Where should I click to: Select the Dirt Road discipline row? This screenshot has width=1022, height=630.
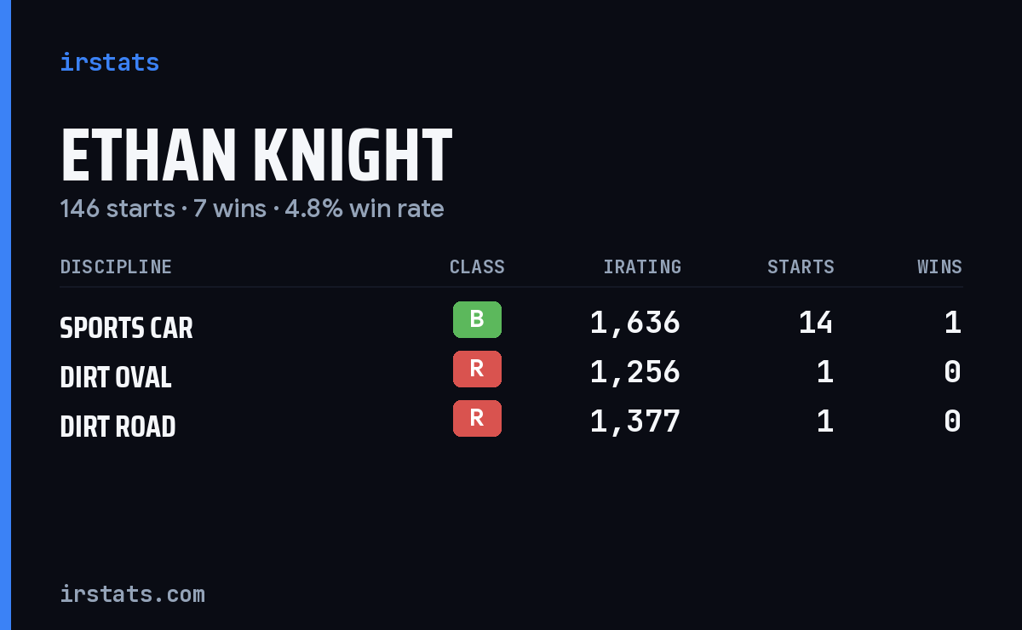click(x=511, y=421)
